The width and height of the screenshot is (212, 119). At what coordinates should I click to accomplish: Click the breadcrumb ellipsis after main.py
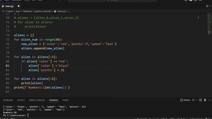[70, 11]
